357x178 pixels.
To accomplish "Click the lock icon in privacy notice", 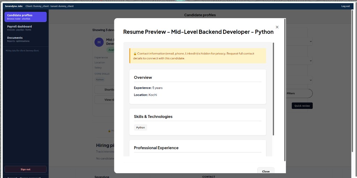I will 135,53.
